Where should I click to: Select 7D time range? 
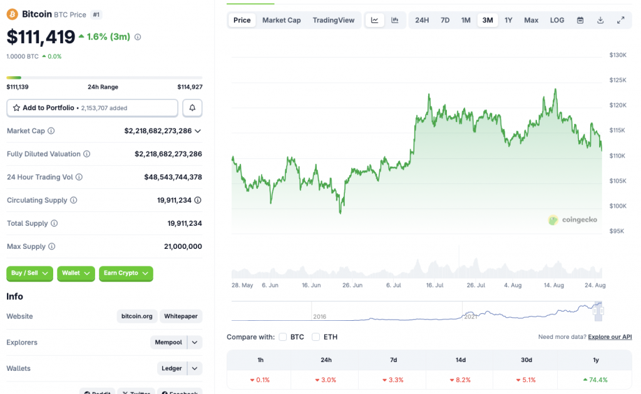tap(445, 20)
